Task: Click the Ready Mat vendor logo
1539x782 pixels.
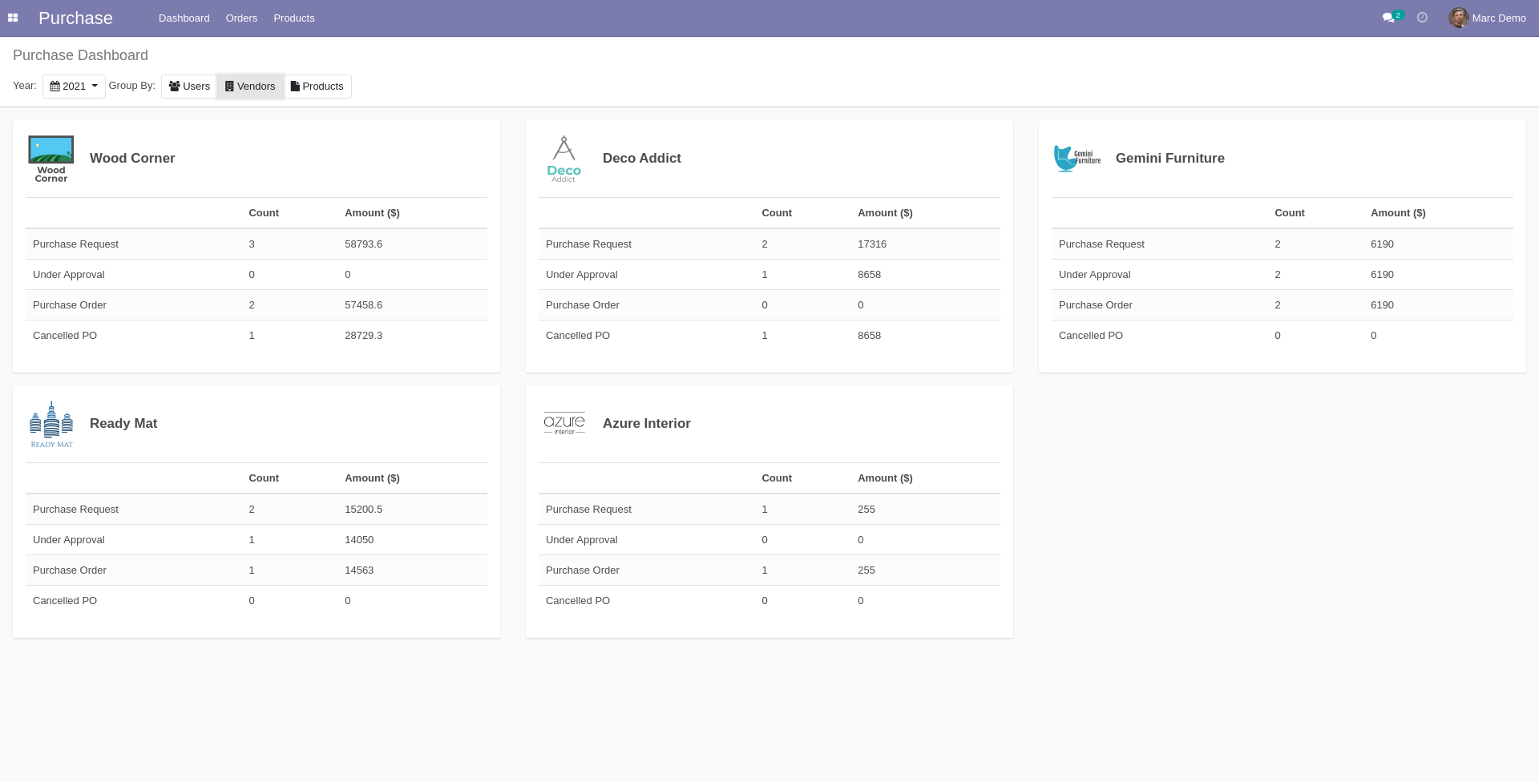Action: 50,423
